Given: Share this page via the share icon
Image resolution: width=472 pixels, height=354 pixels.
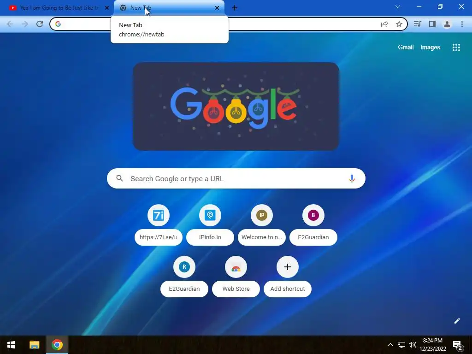Looking at the screenshot, I should (384, 24).
